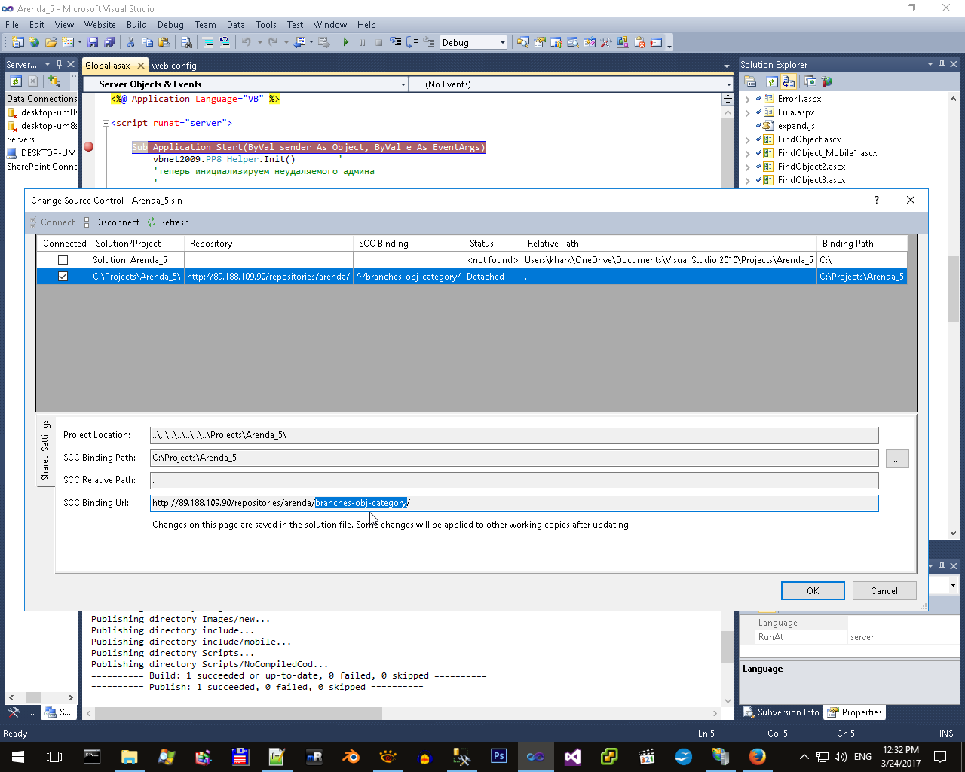Viewport: 965px width, 772px height.
Task: Open Server Objects & Events dropdown
Action: (403, 84)
